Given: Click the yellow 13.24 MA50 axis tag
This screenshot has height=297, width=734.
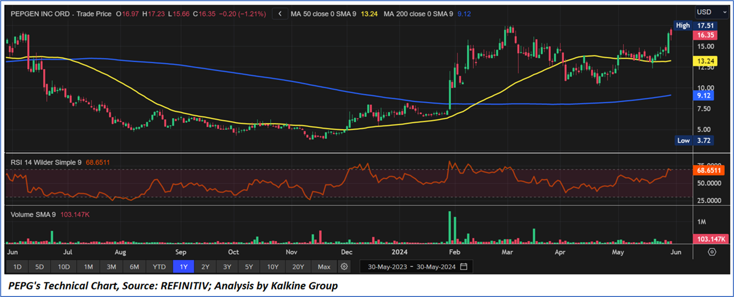Looking at the screenshot, I should click(x=704, y=61).
